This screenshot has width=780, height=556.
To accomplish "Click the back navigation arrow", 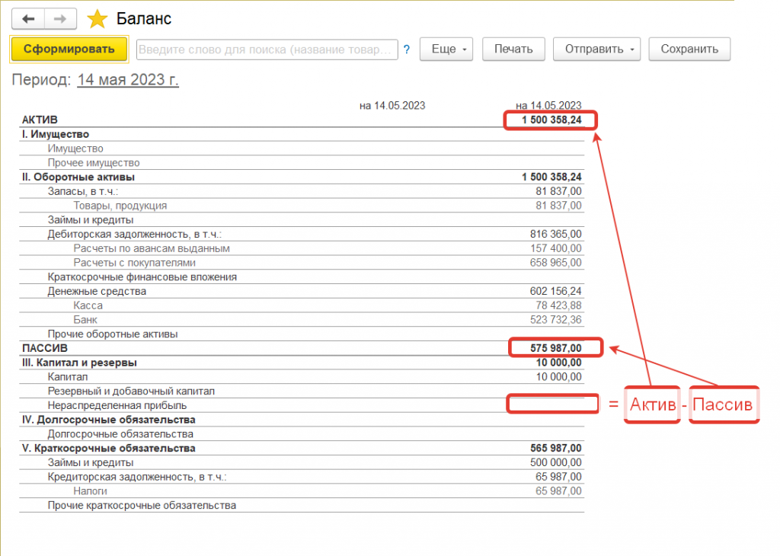I will 28,19.
